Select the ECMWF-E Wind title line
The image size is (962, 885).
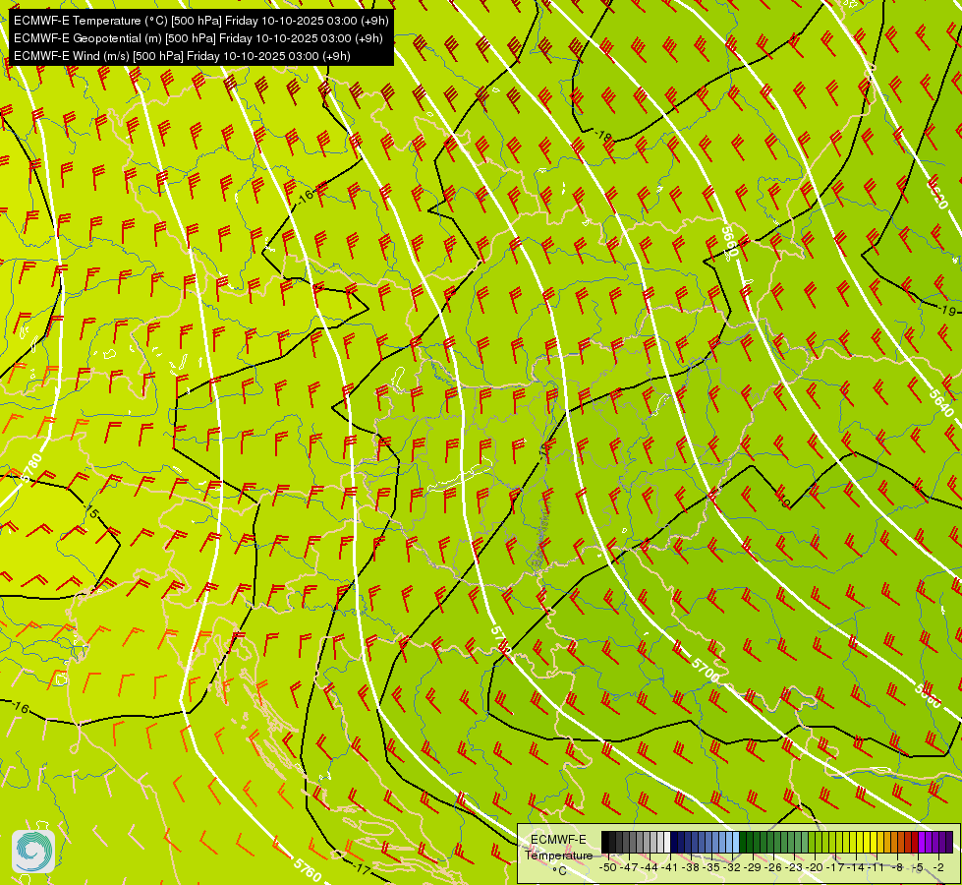click(x=182, y=56)
